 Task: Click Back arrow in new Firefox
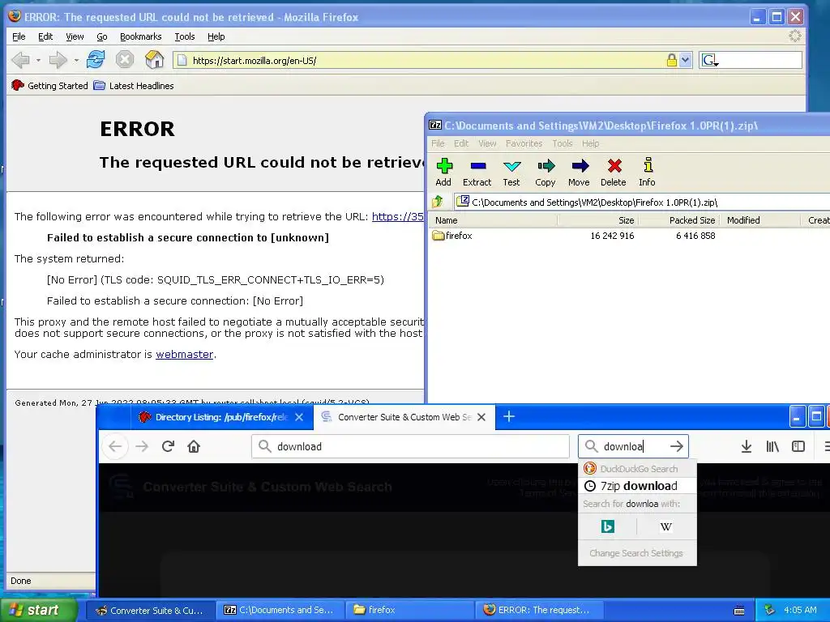115,446
